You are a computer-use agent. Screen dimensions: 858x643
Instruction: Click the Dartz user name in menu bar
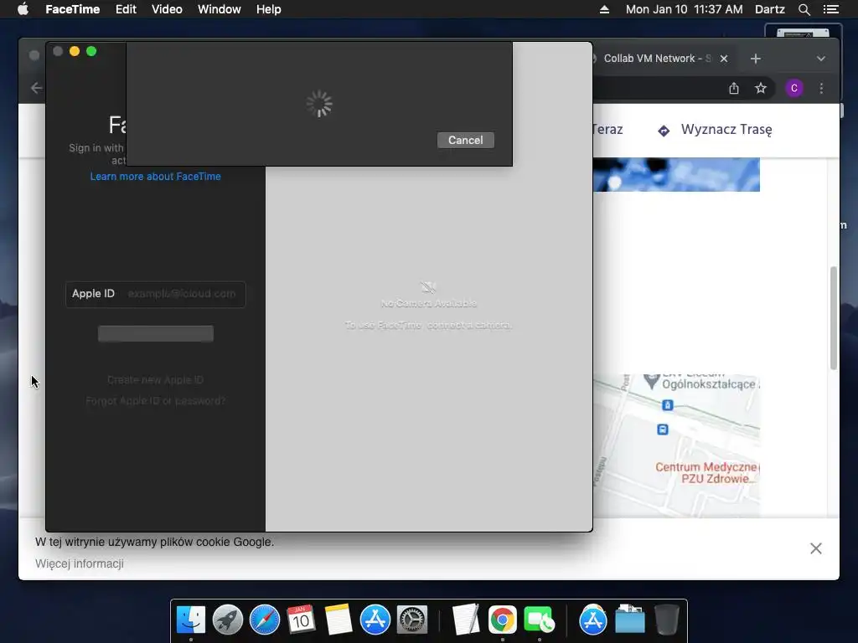point(770,9)
